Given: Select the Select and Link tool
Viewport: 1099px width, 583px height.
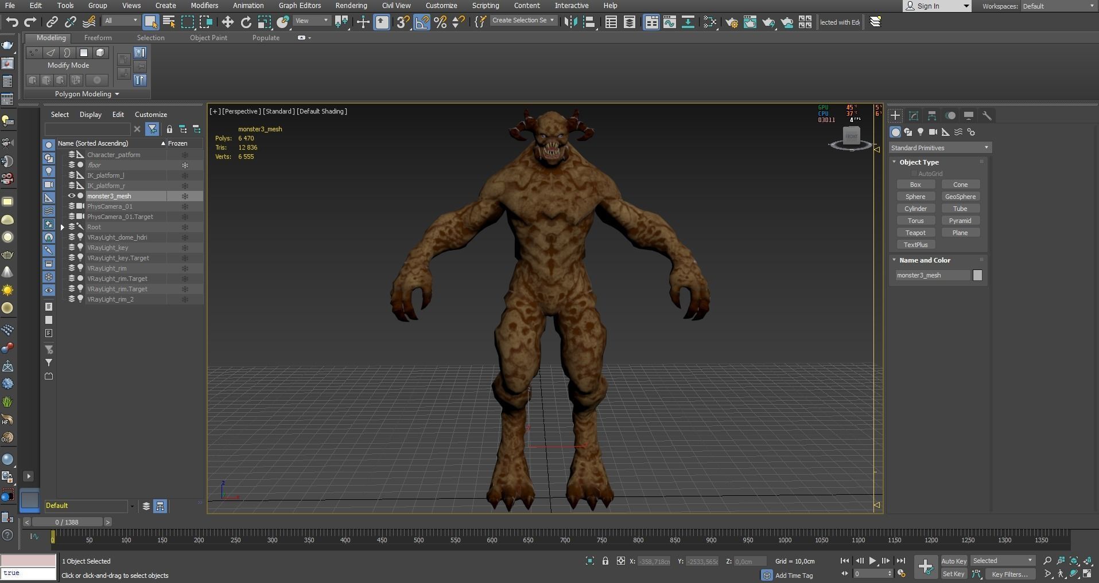Looking at the screenshot, I should tap(52, 22).
